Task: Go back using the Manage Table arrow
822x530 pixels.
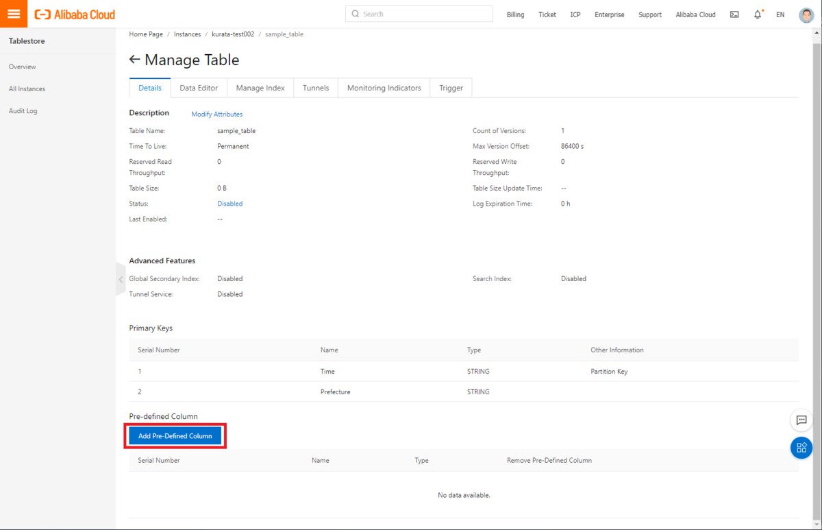Action: pos(135,60)
